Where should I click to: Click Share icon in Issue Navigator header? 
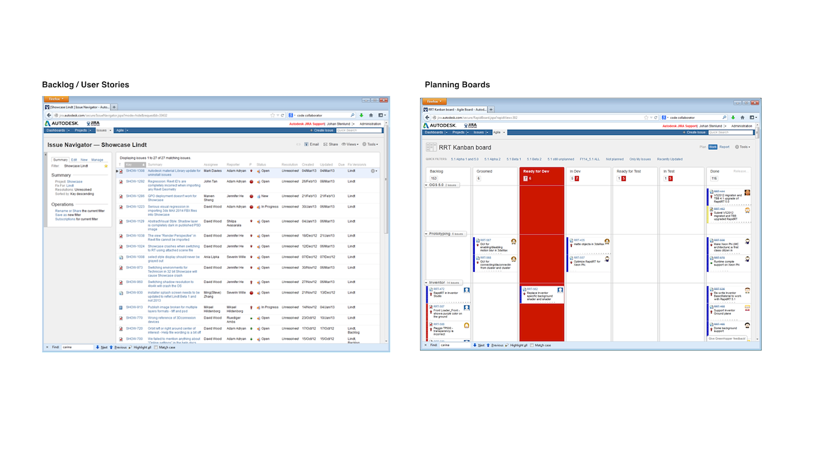[325, 144]
